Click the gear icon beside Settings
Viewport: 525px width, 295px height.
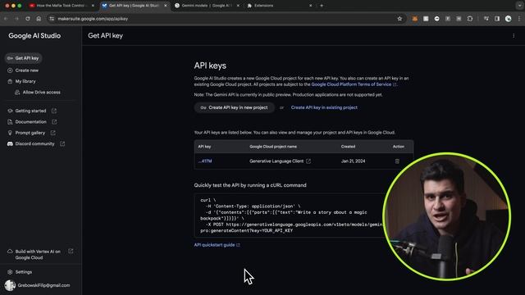click(x=10, y=272)
